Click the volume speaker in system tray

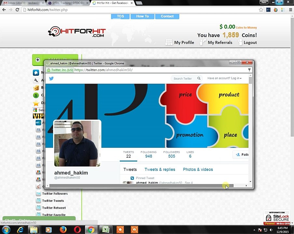271,230
